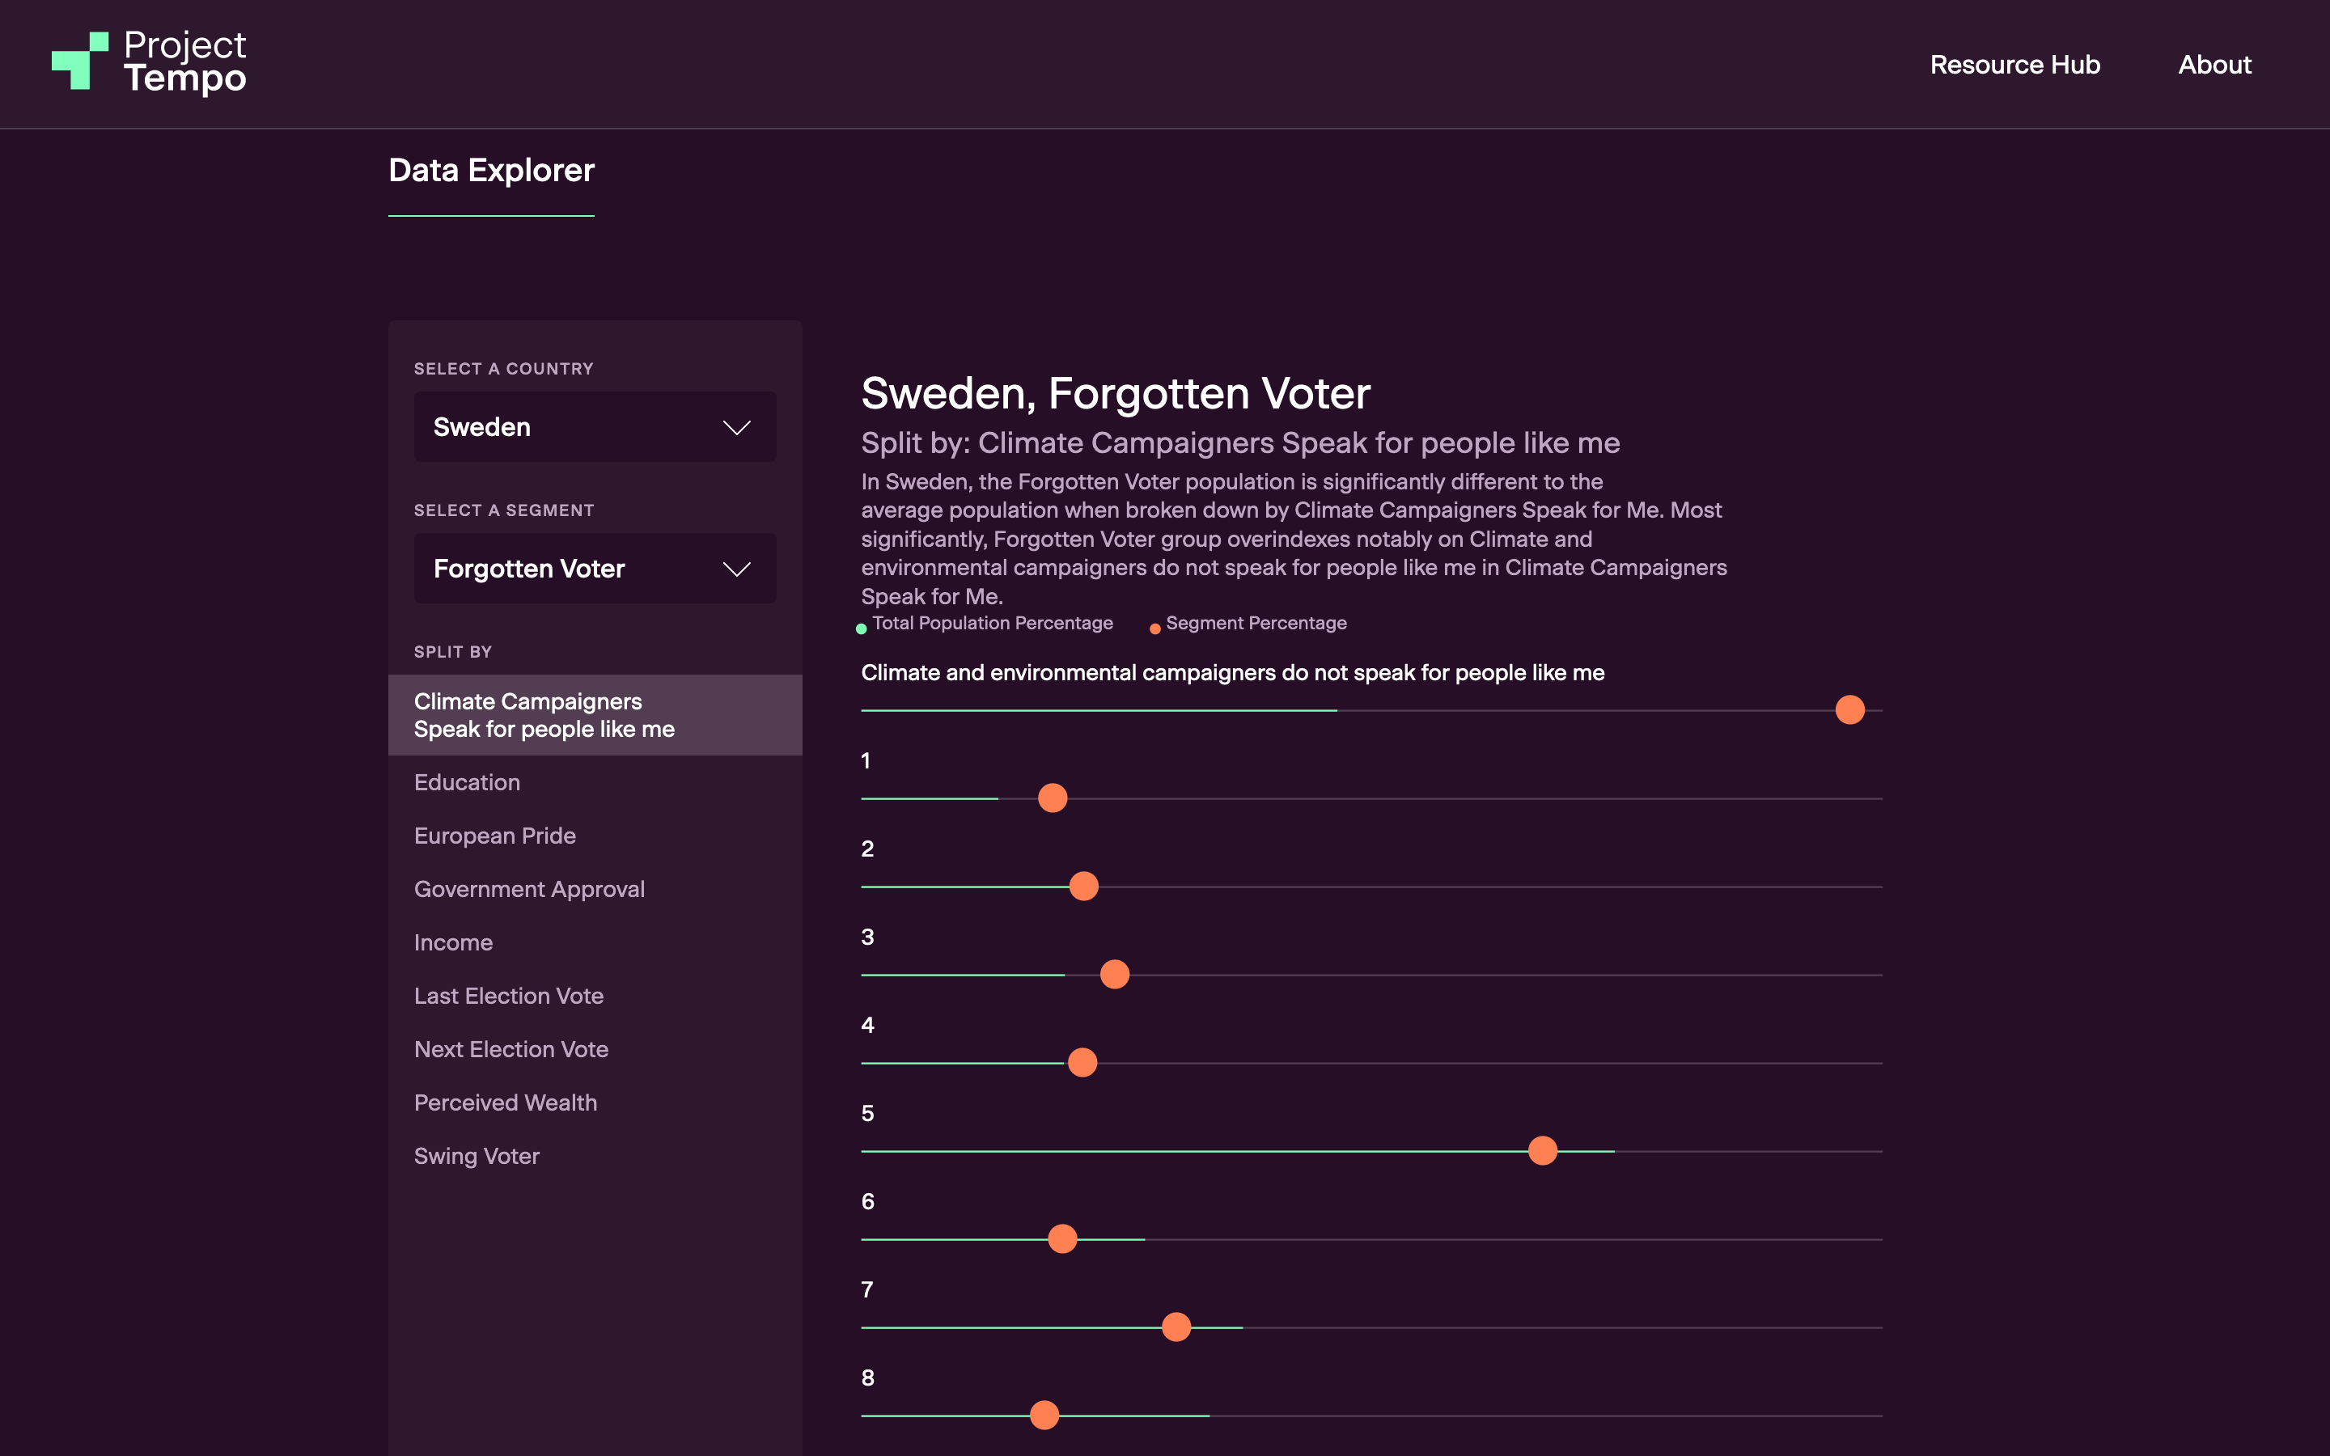
Task: Click the Project Tempo logo icon
Action: click(x=80, y=61)
